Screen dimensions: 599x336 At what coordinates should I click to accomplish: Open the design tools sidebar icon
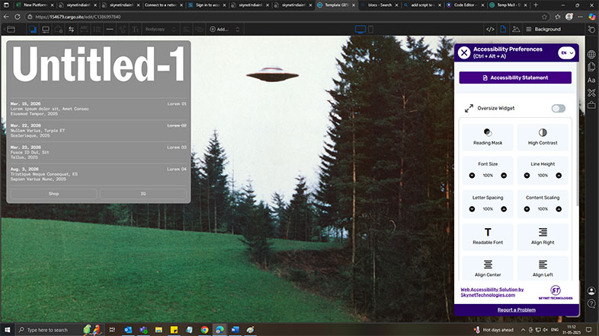pos(591,93)
